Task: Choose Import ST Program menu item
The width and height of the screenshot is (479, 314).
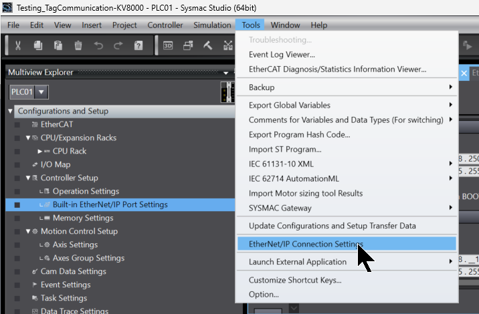Action: 347,149
